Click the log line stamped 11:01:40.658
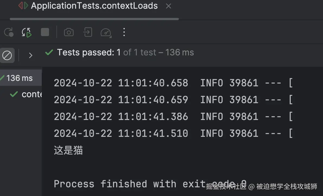Screen dimensions: 323x196 [173, 83]
